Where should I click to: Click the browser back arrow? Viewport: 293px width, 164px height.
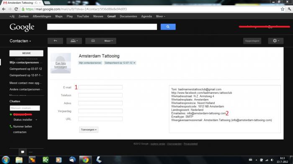[x=4, y=9]
